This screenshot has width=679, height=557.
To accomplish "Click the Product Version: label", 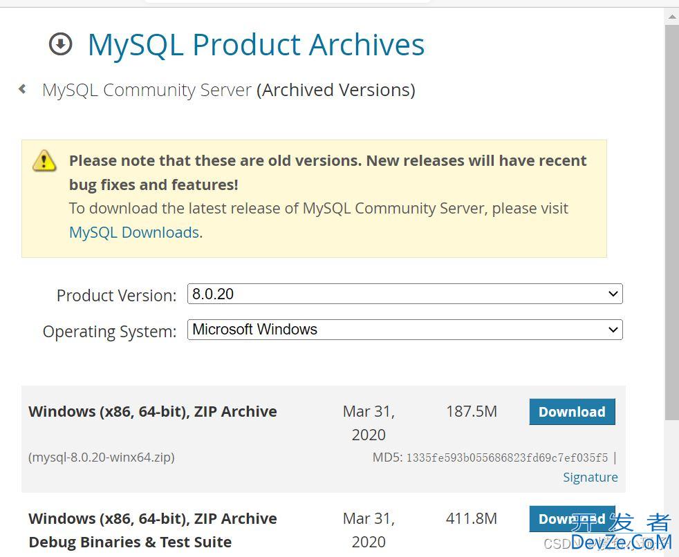I will (x=116, y=295).
